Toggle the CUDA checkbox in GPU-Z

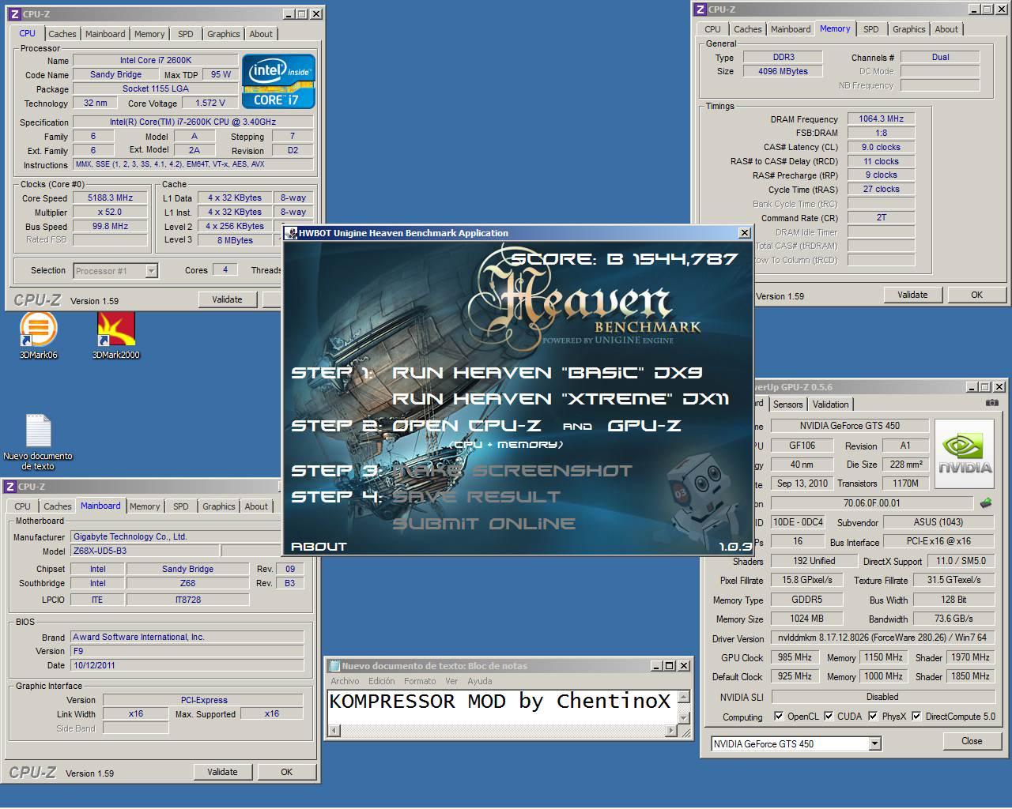[x=829, y=717]
